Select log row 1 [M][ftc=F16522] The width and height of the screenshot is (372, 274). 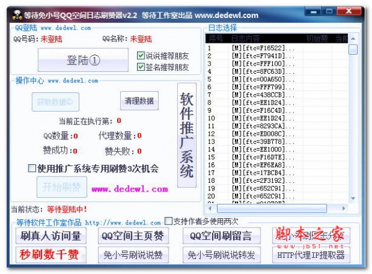click(x=277, y=48)
